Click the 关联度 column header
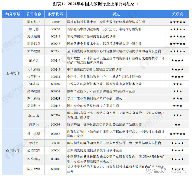Screen dimensions: 192x176 click(x=178, y=14)
